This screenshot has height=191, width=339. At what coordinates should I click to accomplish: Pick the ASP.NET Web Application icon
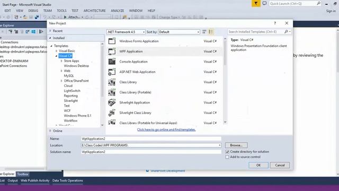pos(112,72)
